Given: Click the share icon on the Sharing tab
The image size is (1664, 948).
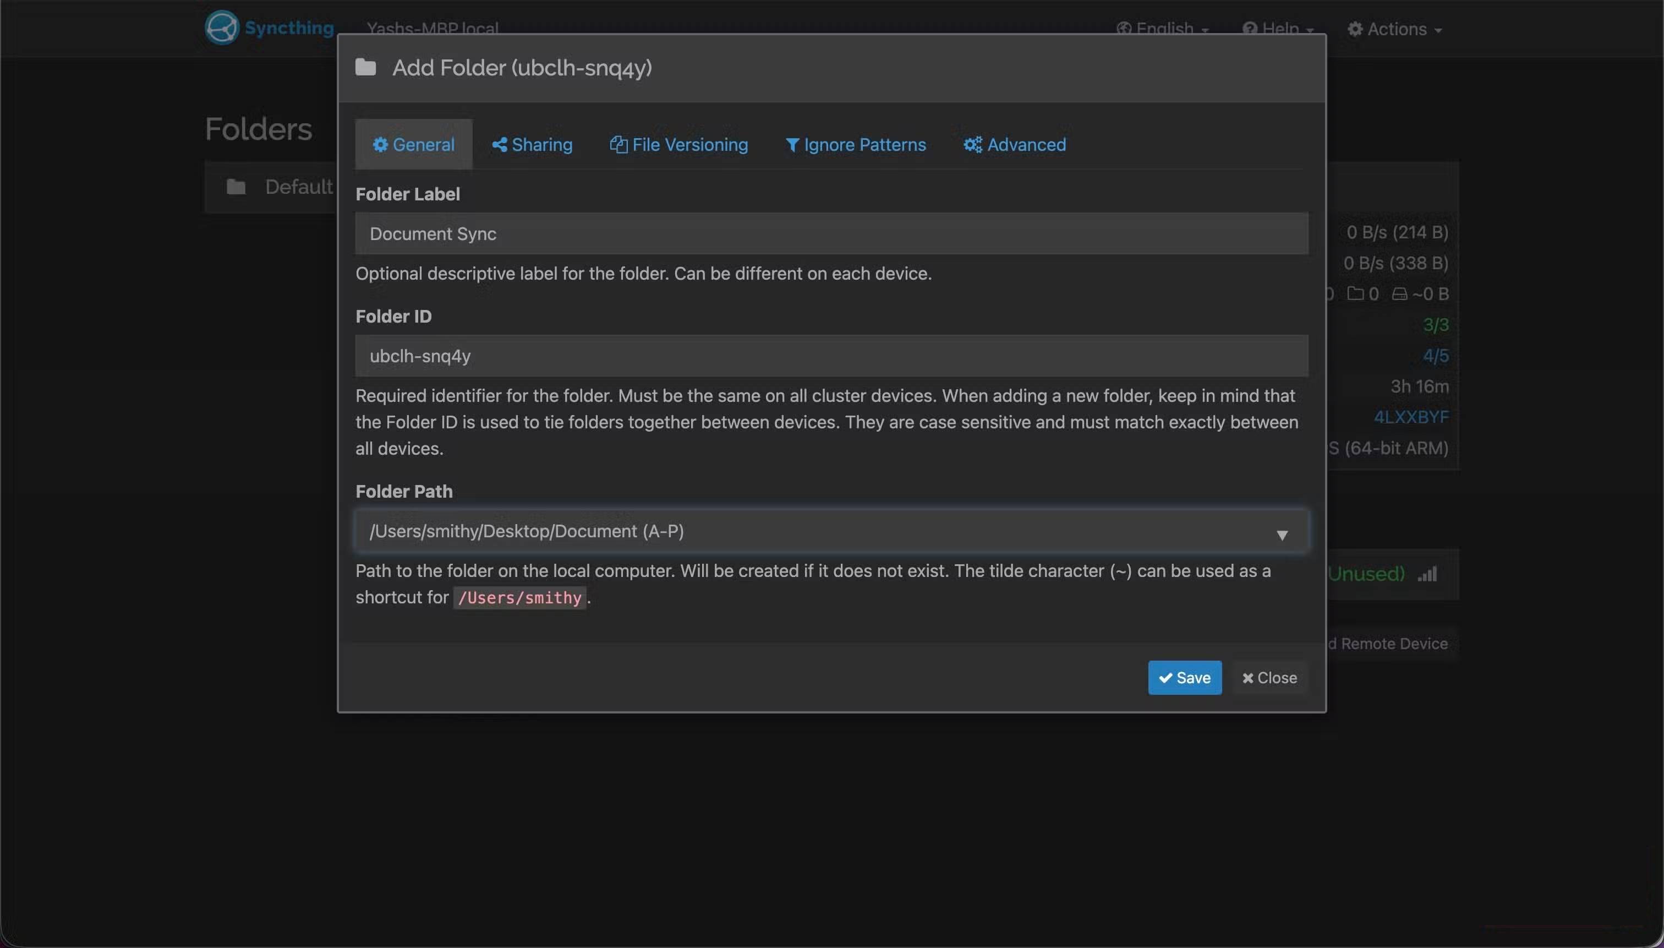Looking at the screenshot, I should point(500,145).
